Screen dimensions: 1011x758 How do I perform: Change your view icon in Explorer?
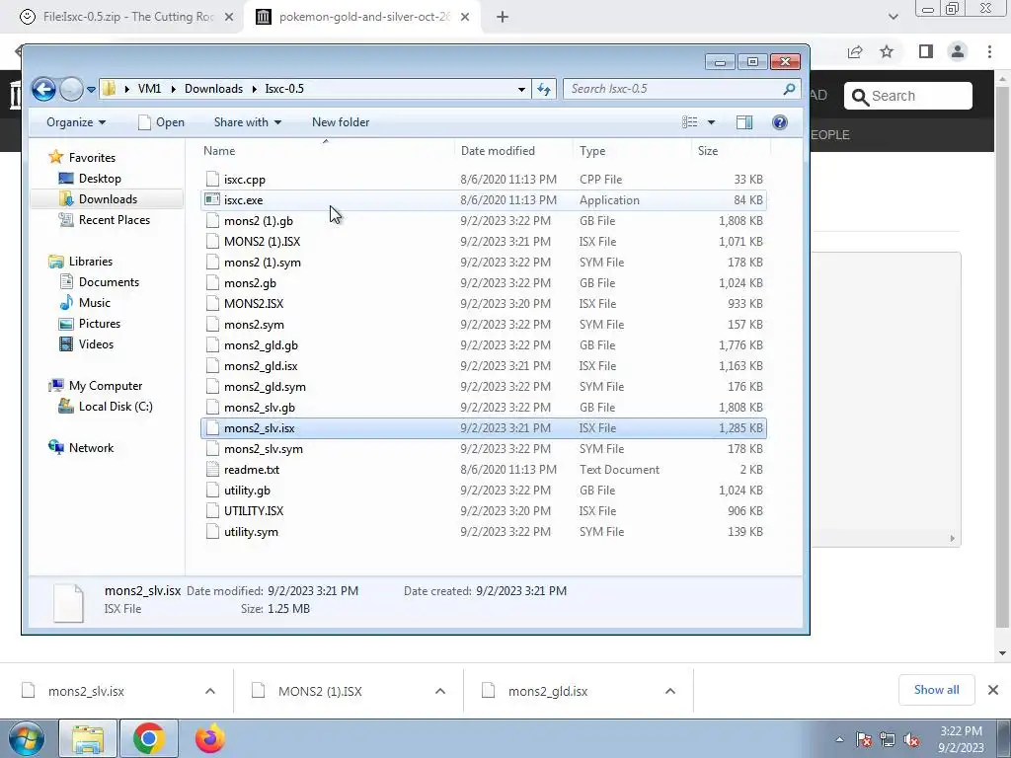coord(690,122)
